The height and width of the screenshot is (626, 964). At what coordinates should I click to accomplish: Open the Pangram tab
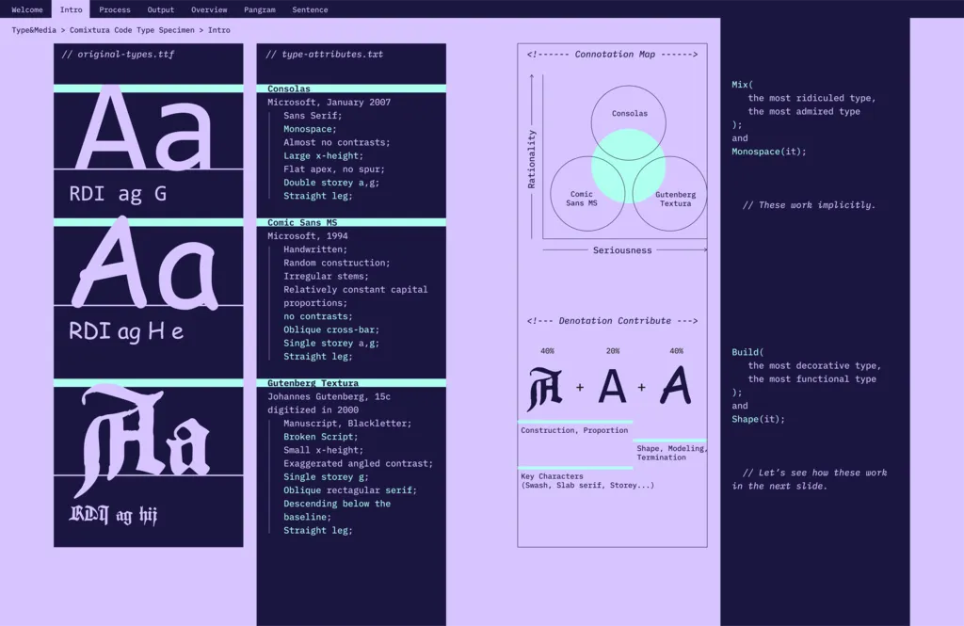point(259,9)
